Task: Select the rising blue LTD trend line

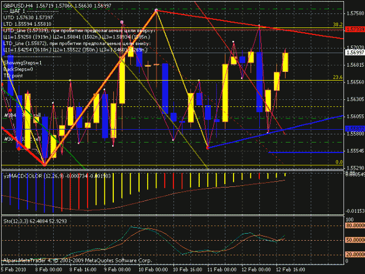Action: (x=276, y=132)
